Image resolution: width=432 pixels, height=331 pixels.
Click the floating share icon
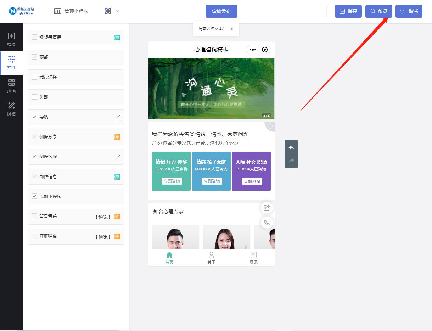pos(267,208)
